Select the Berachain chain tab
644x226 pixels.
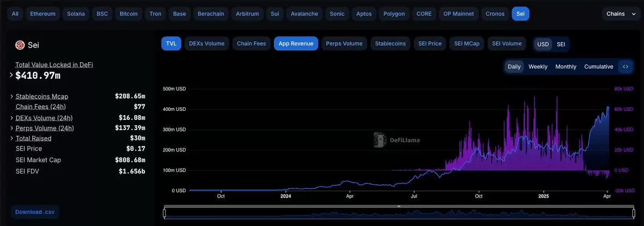click(211, 14)
